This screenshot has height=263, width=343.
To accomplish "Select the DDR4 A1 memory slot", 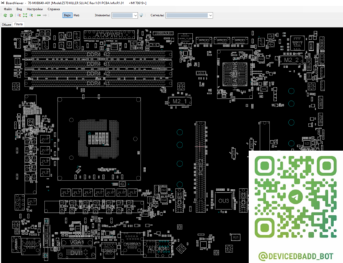I will point(98,83).
